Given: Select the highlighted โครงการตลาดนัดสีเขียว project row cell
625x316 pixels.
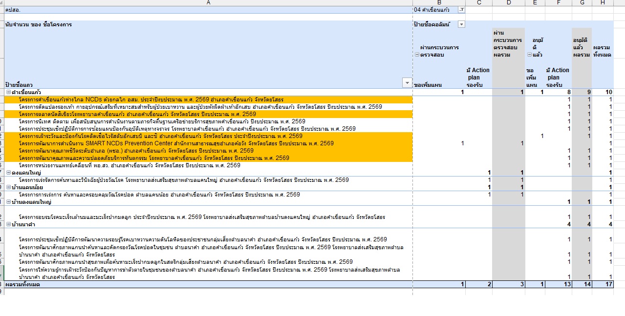Looking at the screenshot, I should click(136, 114).
